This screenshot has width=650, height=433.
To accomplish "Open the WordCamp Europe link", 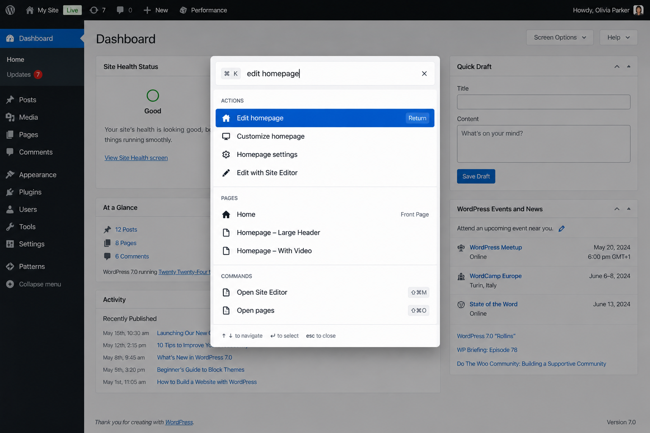I will pyautogui.click(x=496, y=276).
